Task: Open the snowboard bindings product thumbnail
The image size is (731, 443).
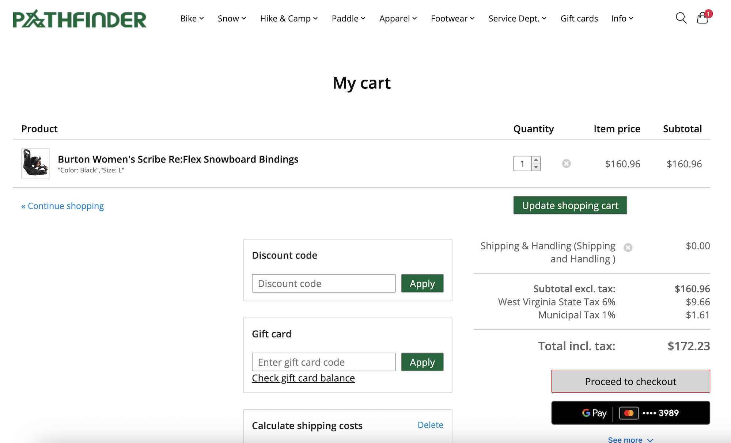Action: [x=35, y=164]
